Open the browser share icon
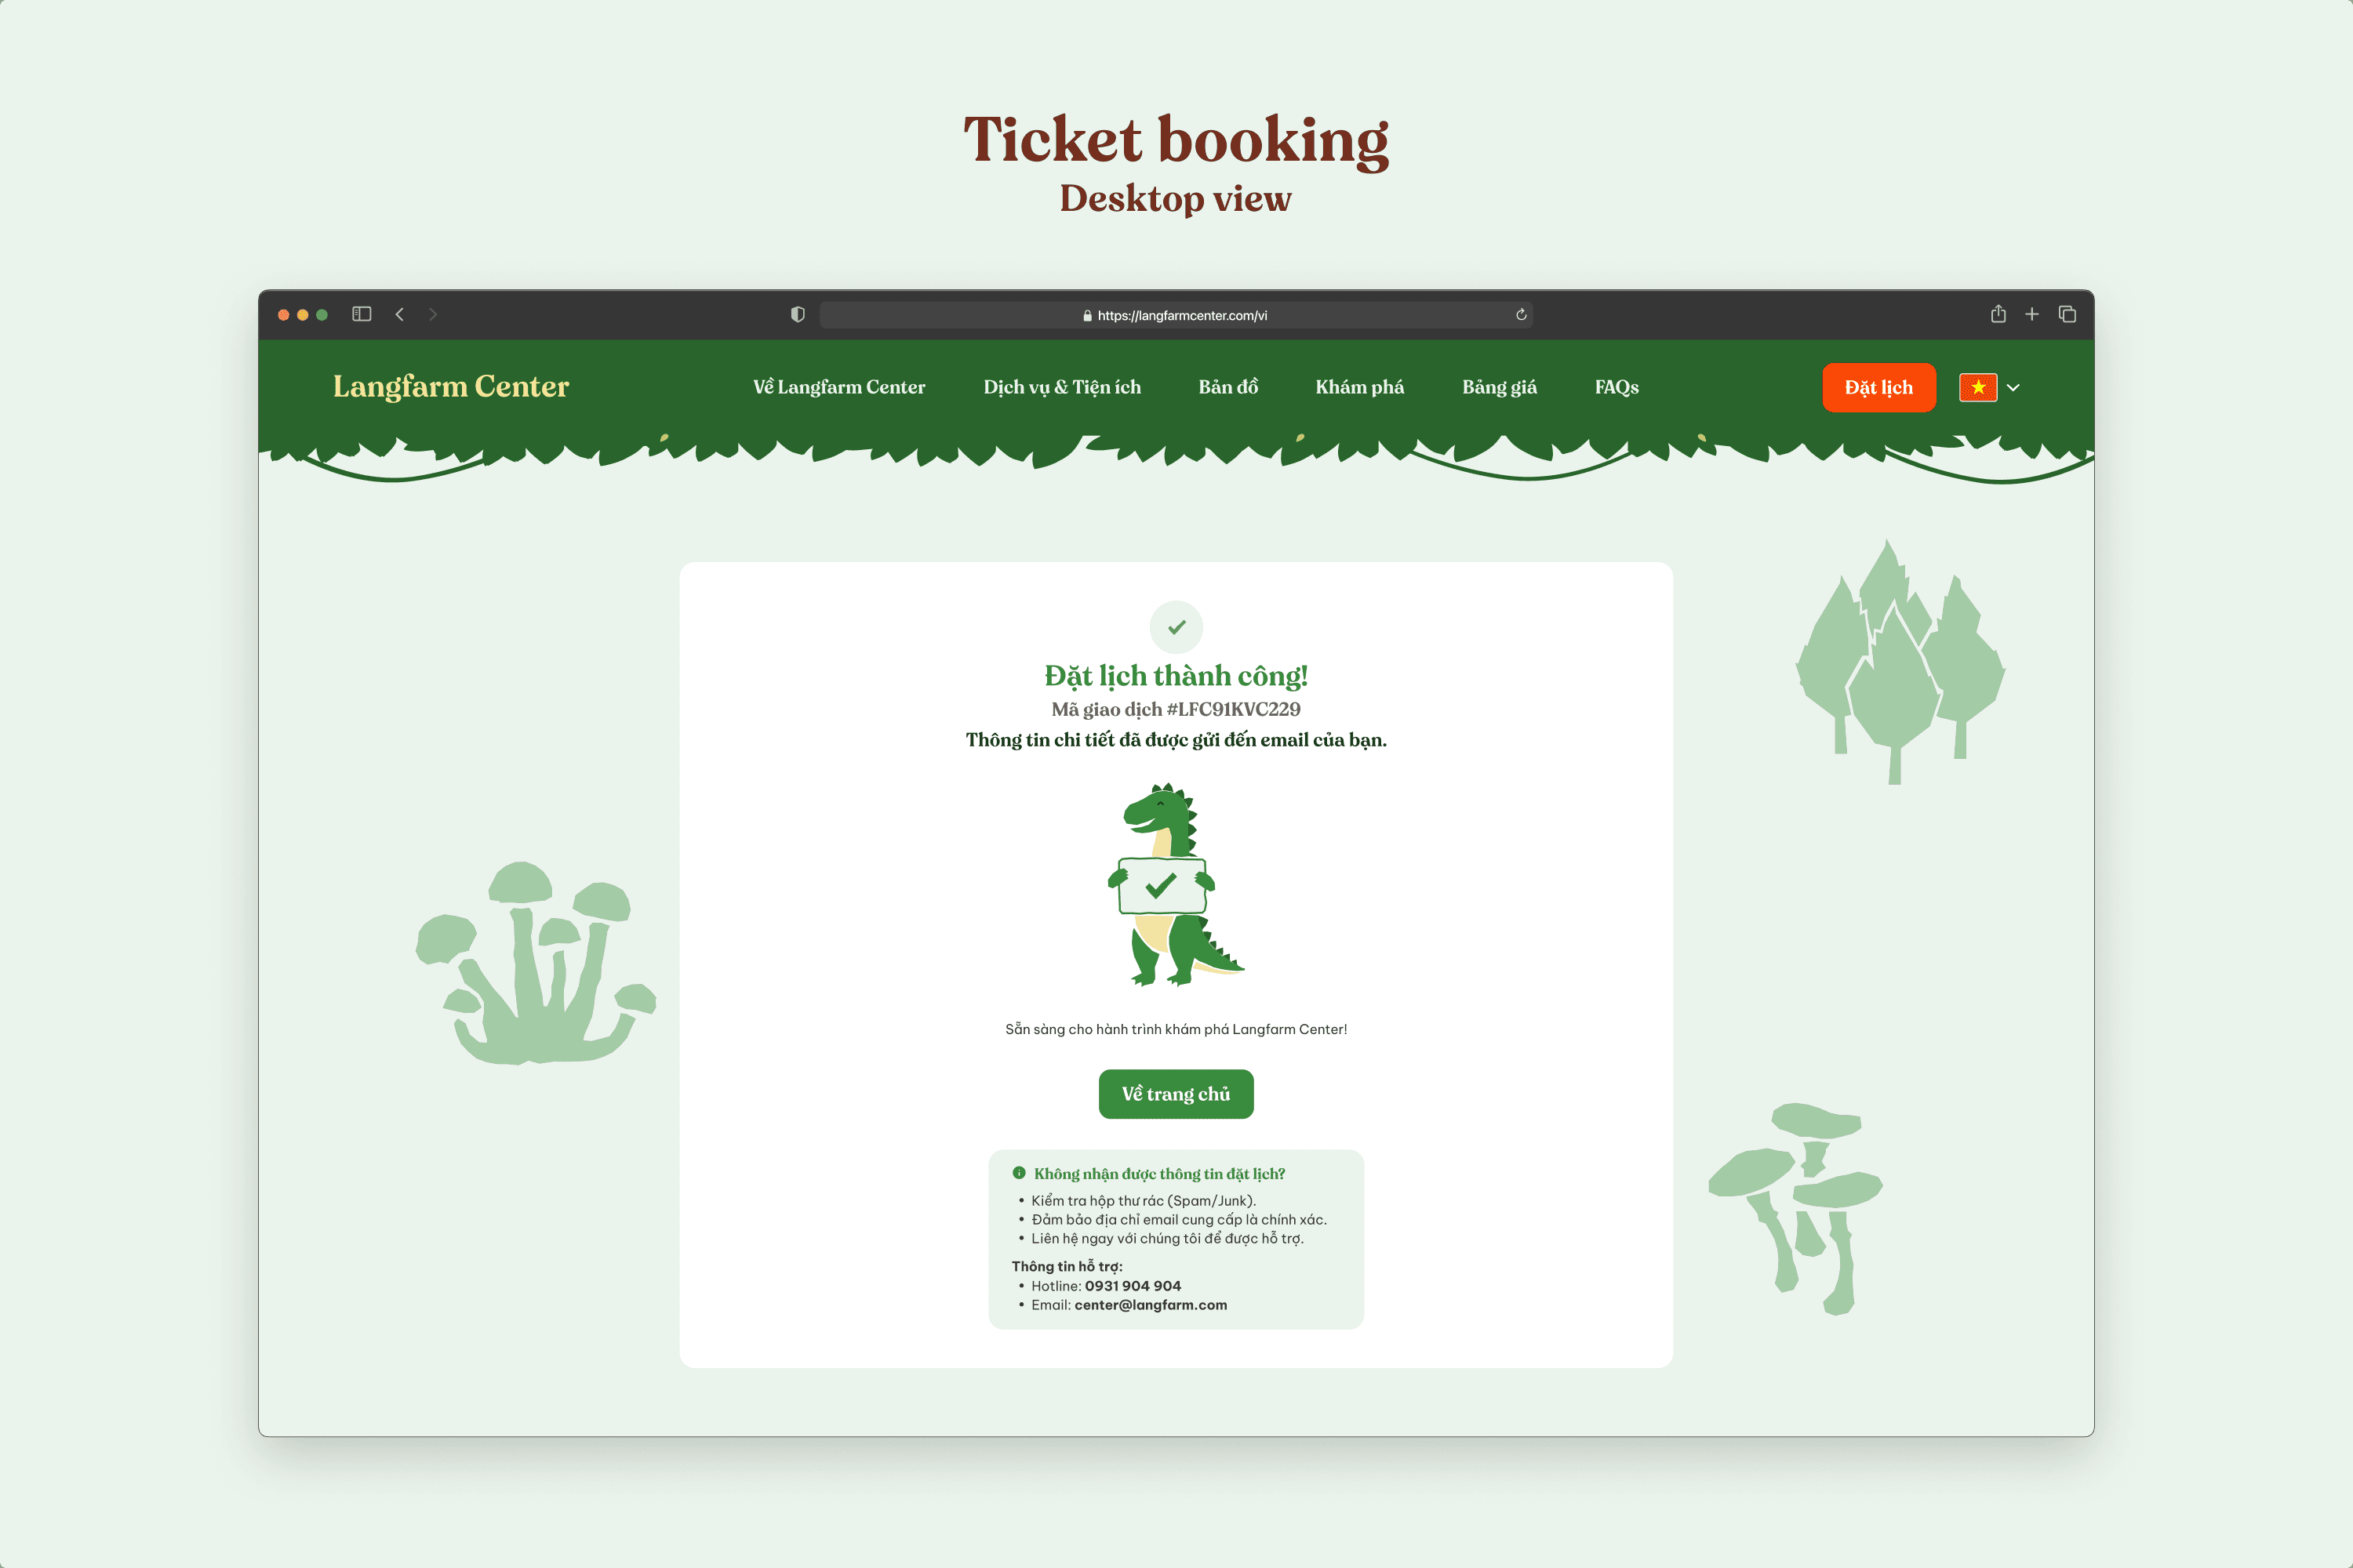 tap(1998, 313)
